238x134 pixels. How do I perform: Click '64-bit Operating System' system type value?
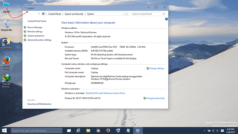[x=112, y=55]
